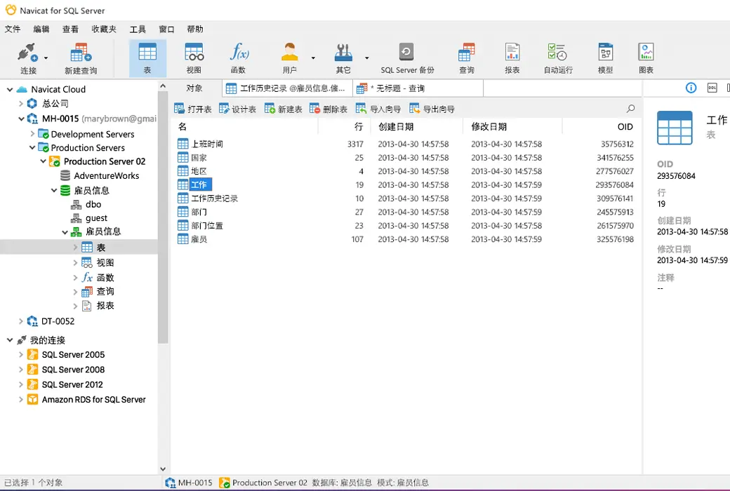Viewport: 730px width, 491px height.
Task: Click the AdventureWorks database icon
Action: [66, 175]
